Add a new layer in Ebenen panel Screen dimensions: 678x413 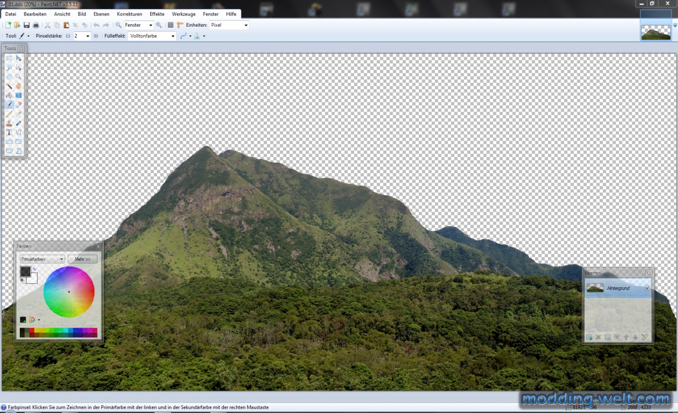(589, 337)
